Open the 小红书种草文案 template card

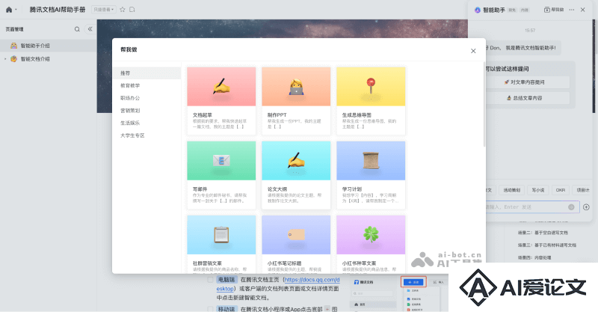click(371, 245)
